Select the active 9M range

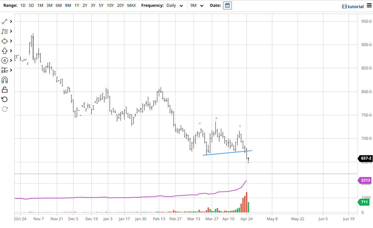[x=68, y=6]
